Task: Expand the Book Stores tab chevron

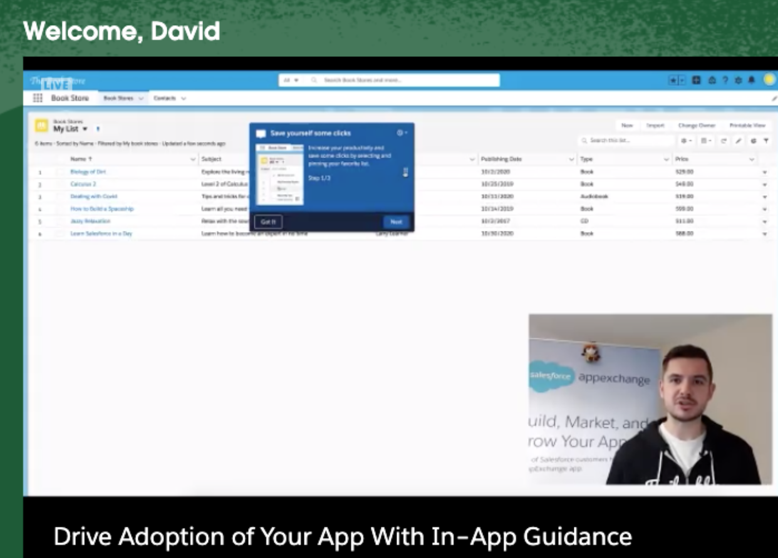Action: pos(141,98)
